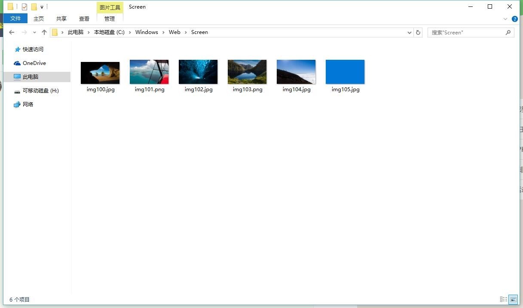
Task: Open the 管理 picture tools tab
Action: (110, 18)
